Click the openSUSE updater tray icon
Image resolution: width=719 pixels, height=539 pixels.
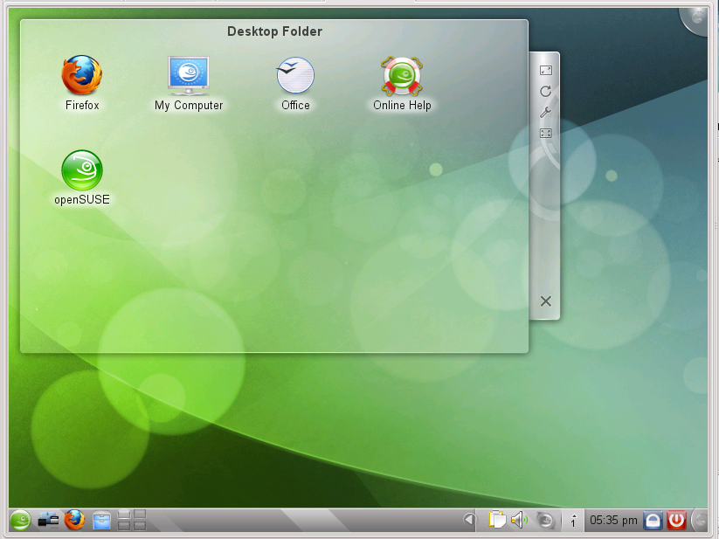pos(545,520)
